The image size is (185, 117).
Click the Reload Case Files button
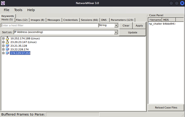166,107
